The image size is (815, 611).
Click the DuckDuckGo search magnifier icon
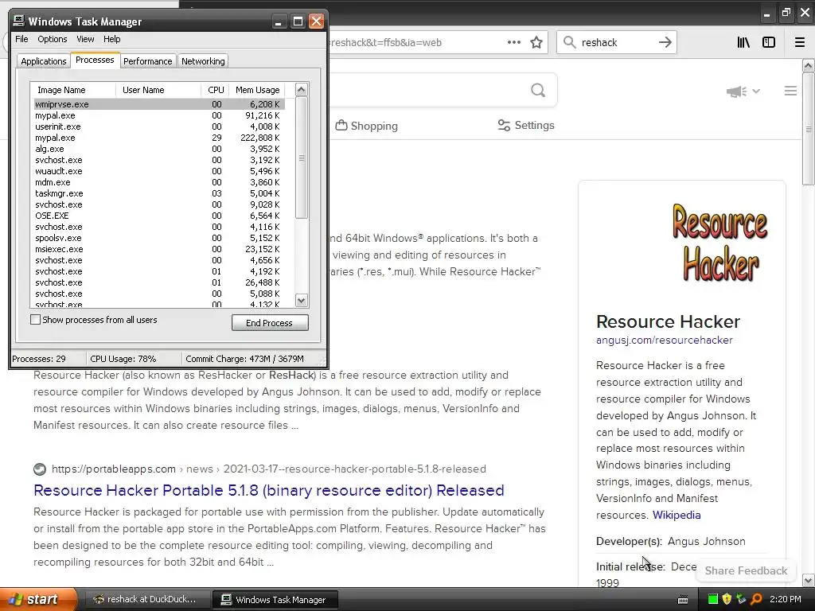pyautogui.click(x=538, y=91)
